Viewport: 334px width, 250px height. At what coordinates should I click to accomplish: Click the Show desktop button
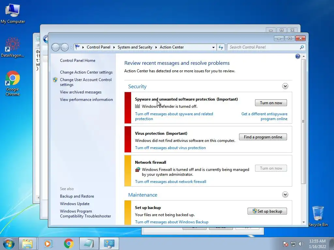[x=332, y=243]
